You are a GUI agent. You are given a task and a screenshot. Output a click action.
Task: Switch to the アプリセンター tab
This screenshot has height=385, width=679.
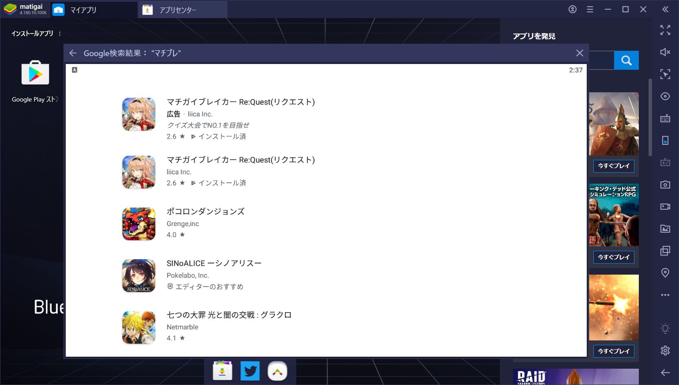tap(183, 10)
